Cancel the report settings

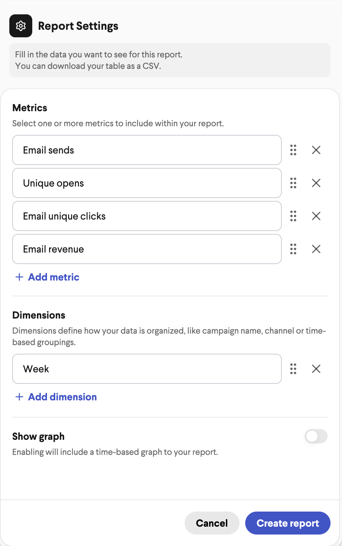[x=212, y=523]
